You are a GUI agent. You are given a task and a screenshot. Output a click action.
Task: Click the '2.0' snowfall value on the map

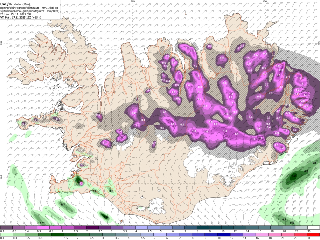click(x=281, y=70)
